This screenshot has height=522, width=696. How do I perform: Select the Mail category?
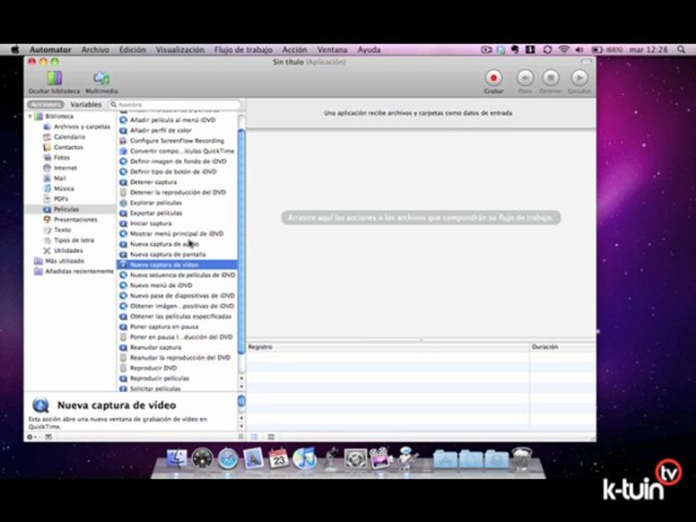[59, 178]
